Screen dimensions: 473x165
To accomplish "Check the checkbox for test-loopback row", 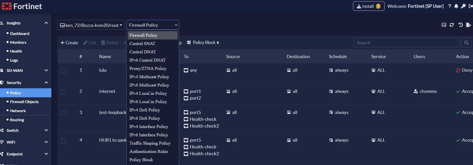I will (x=64, y=113).
